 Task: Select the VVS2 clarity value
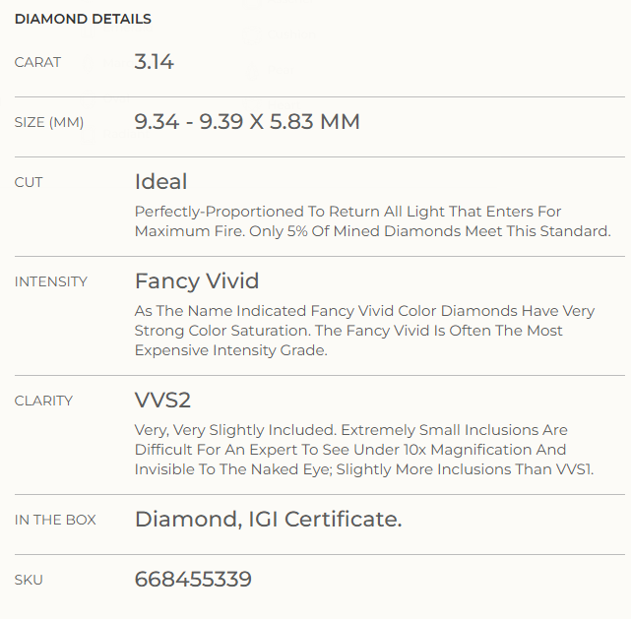pos(162,401)
